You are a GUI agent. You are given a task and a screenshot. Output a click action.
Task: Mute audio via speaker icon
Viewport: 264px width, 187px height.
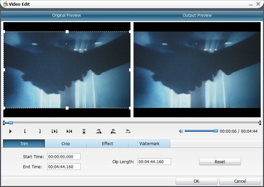(x=181, y=131)
